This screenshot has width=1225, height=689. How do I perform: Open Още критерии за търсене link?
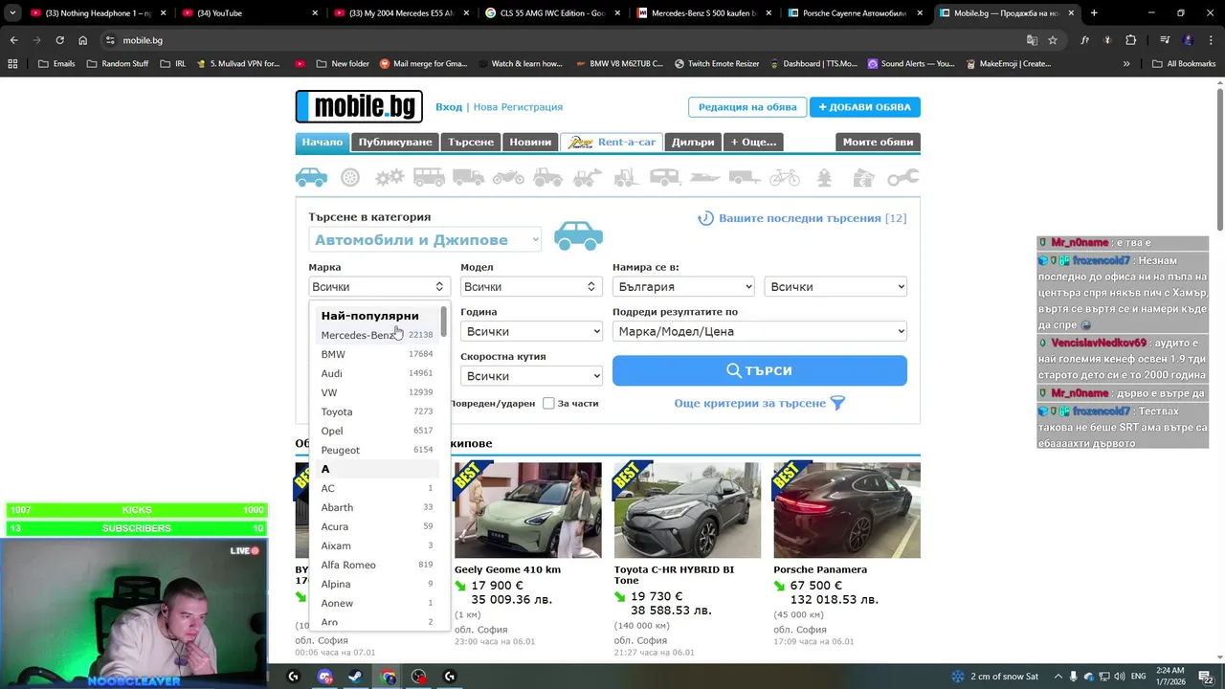click(x=760, y=403)
